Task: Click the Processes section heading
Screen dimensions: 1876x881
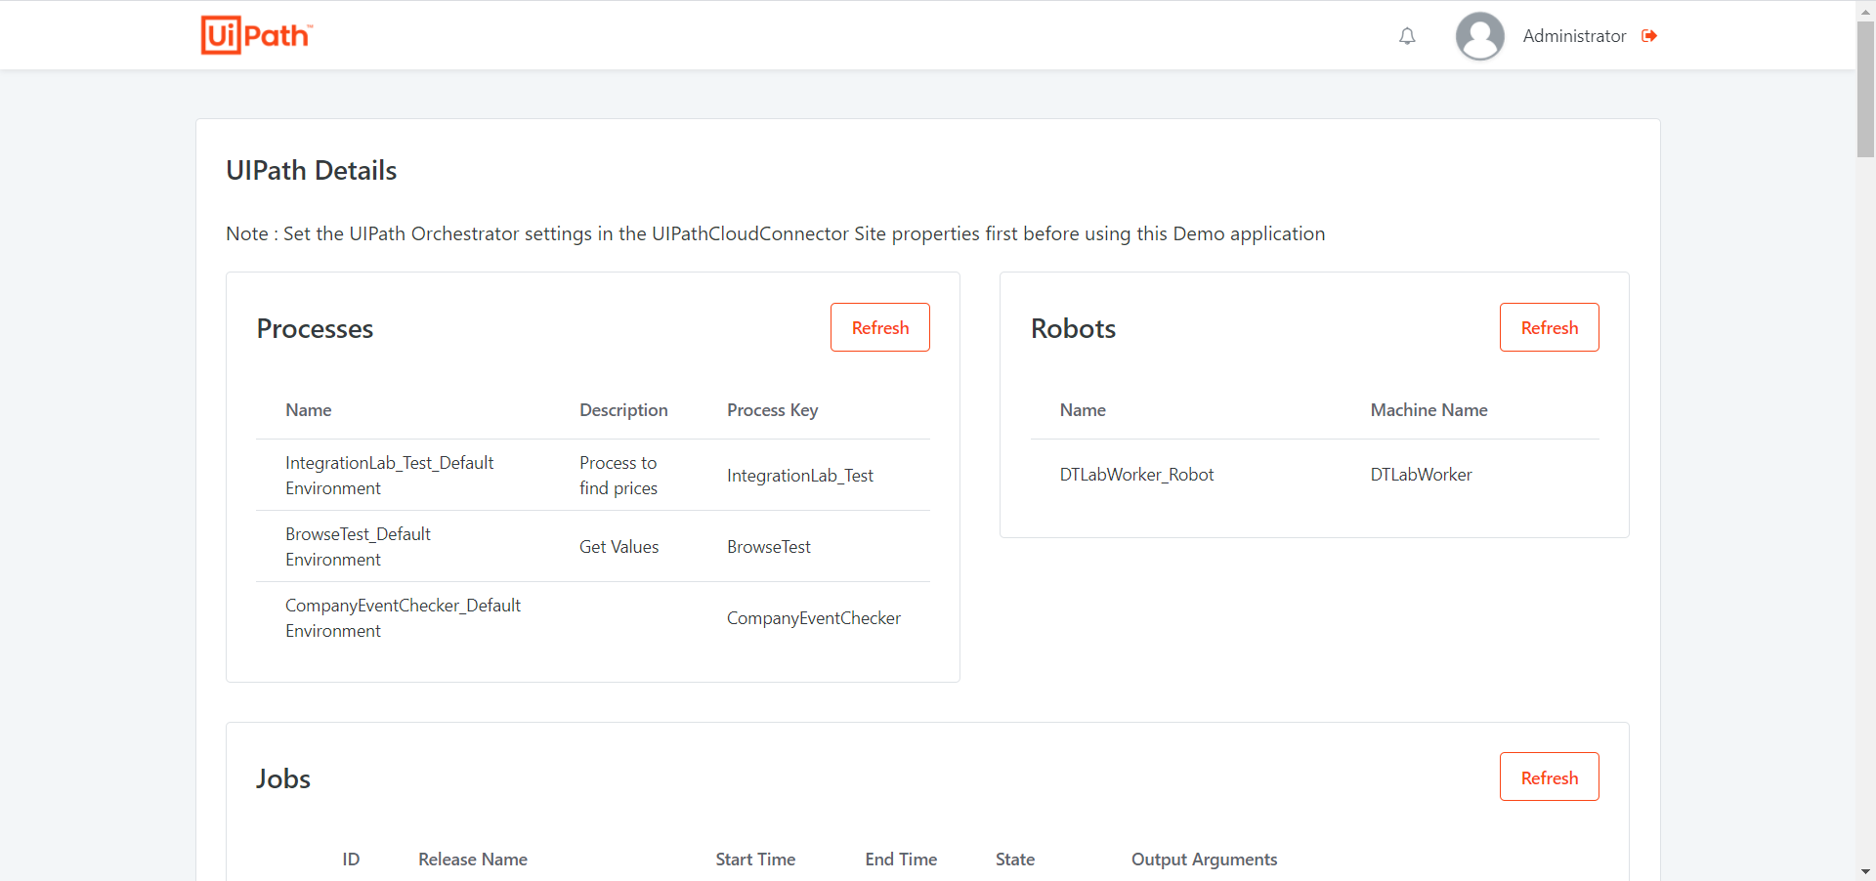Action: tap(315, 328)
